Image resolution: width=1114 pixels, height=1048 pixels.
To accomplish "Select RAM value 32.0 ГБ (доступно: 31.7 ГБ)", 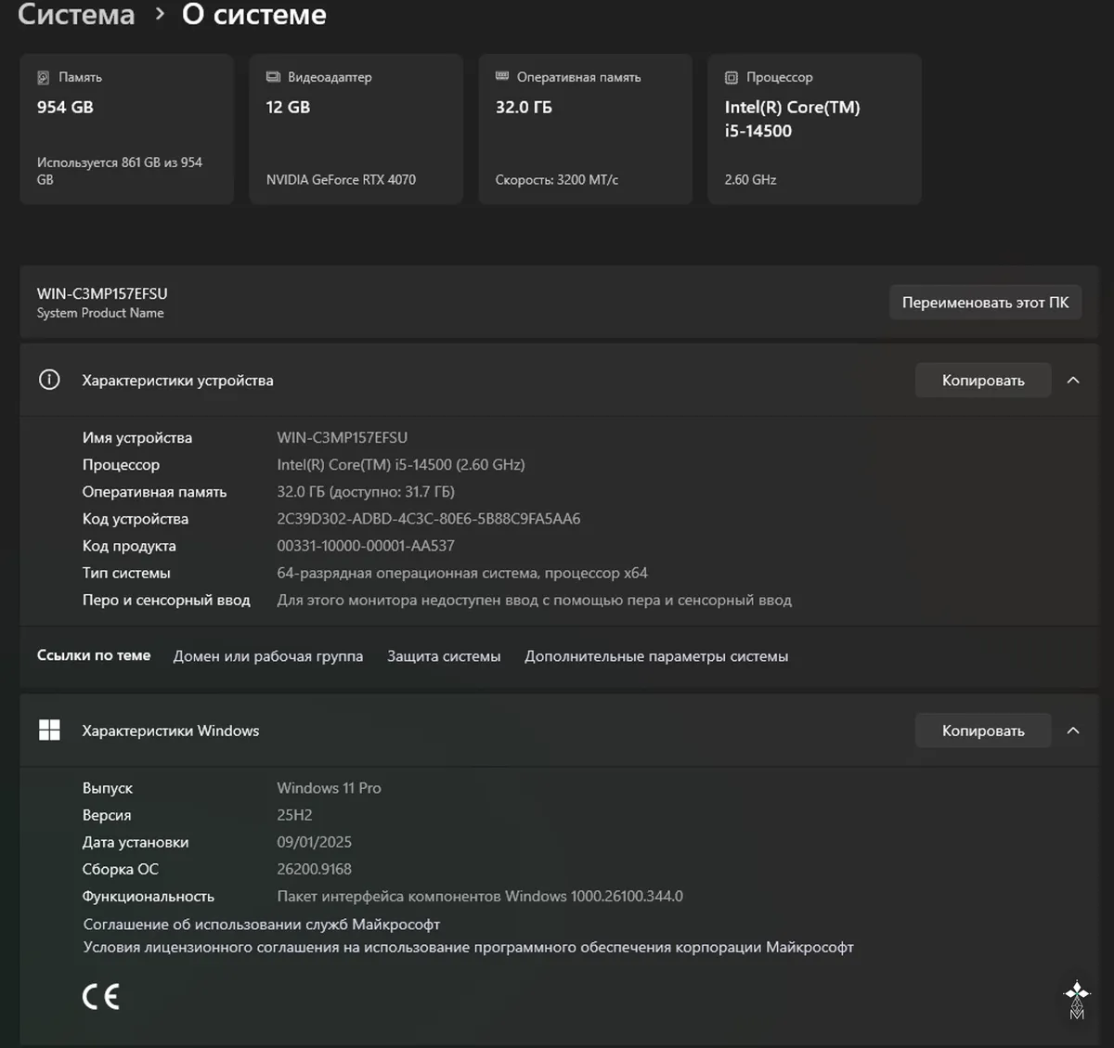I will [366, 492].
